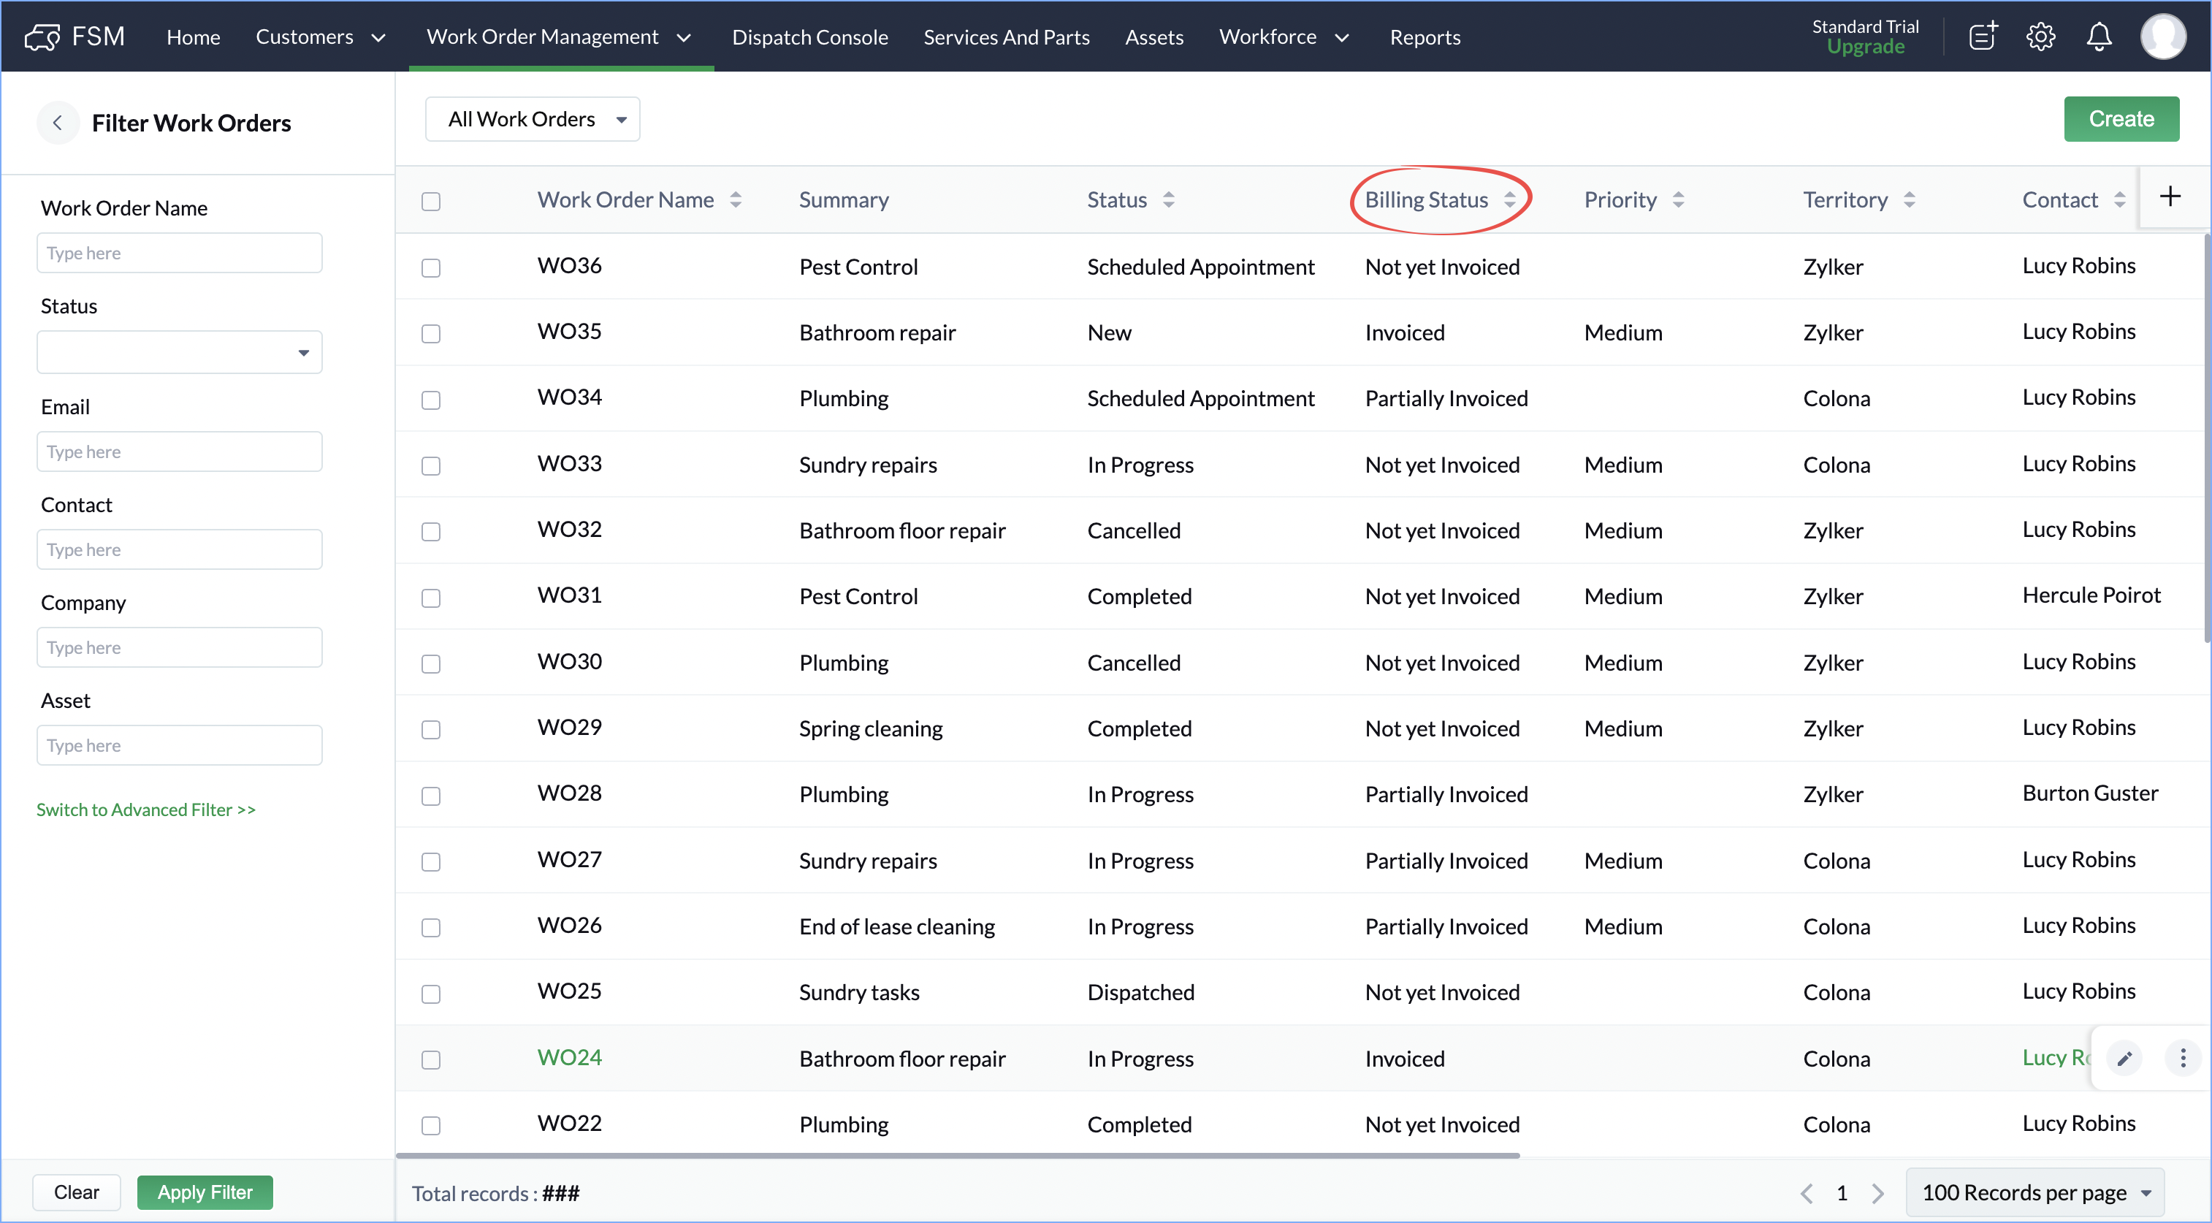Open the settings gear icon
This screenshot has height=1223, width=2212.
[2041, 37]
